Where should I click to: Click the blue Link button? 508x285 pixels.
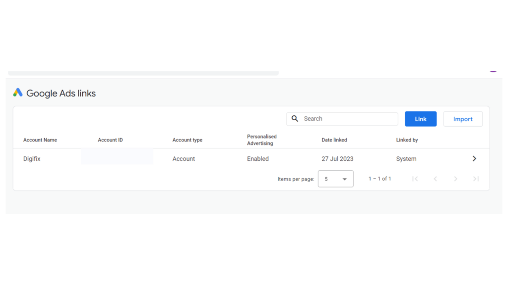tap(421, 119)
